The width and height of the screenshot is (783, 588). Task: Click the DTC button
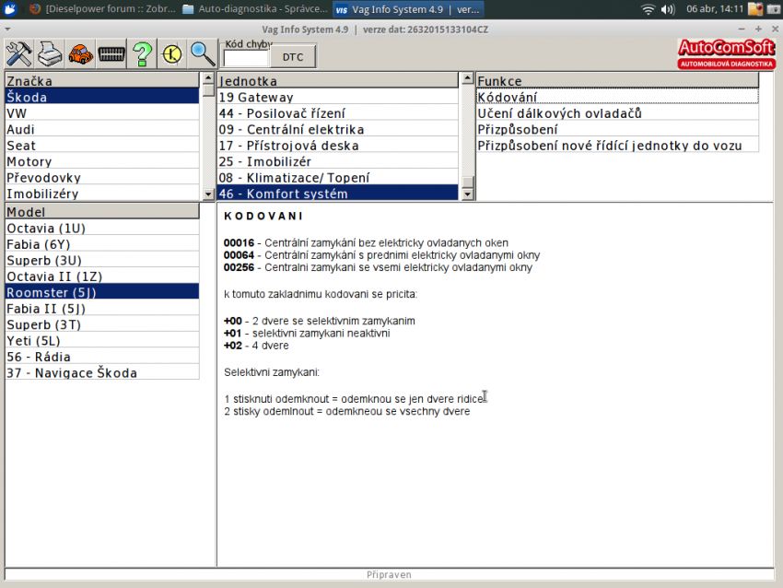point(293,57)
